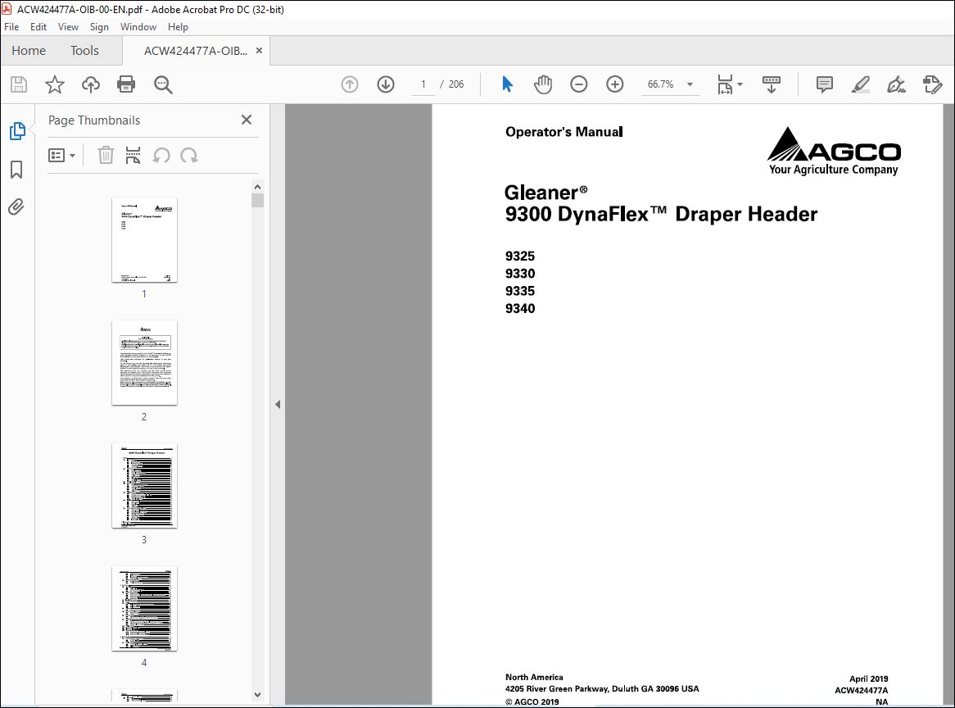Expand the zoom level dropdown arrow
Viewport: 955px width, 708px height.
pos(690,84)
